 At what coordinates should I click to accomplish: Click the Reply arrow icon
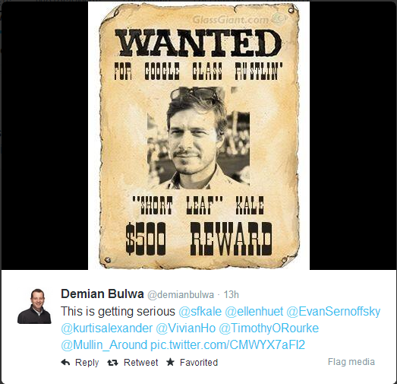pos(65,363)
